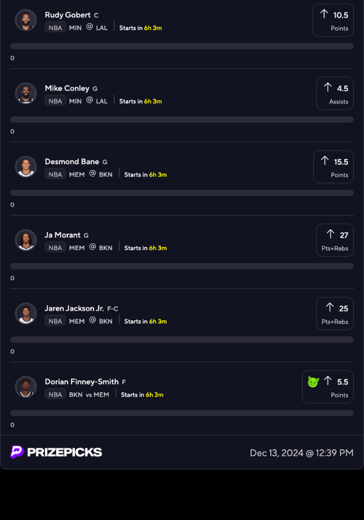
Task: Select Jaren Jackson Jr.'s 25 Pts+Rebs pick box
Action: point(334,314)
